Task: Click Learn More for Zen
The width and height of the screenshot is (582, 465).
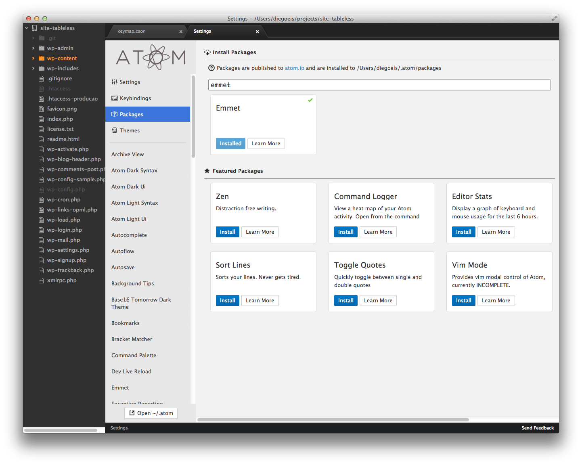Action: (260, 232)
